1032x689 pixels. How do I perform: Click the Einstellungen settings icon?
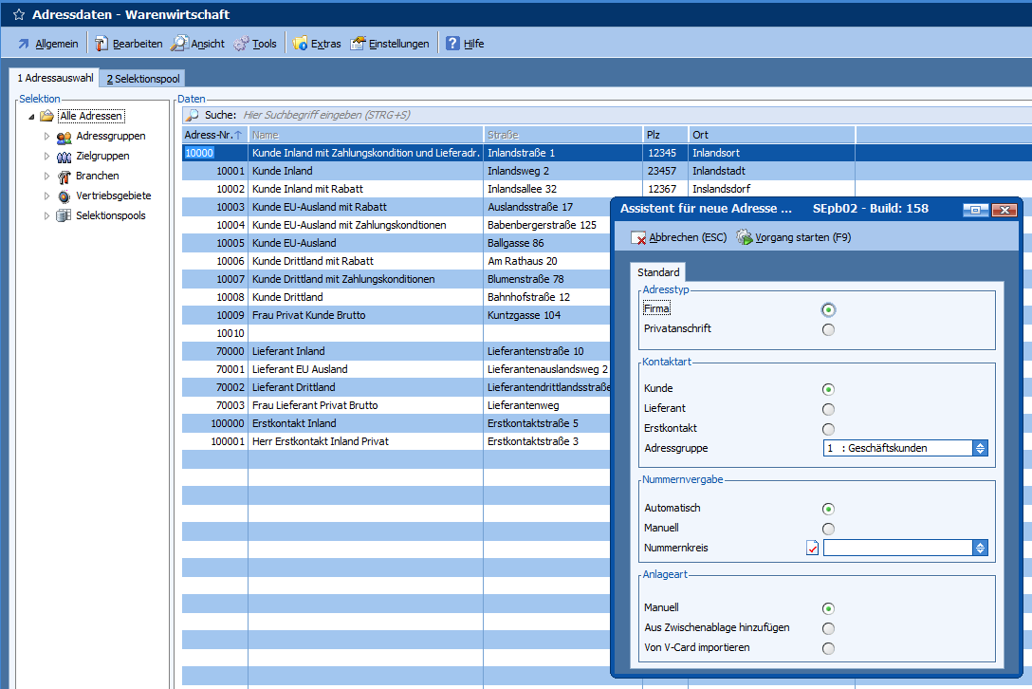pyautogui.click(x=358, y=44)
